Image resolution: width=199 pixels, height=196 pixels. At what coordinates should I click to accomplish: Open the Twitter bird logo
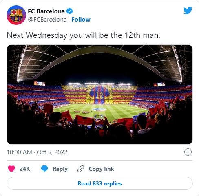188,10
